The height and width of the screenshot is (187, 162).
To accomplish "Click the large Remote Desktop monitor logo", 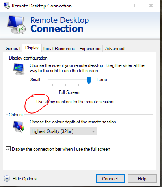I will [17, 24].
